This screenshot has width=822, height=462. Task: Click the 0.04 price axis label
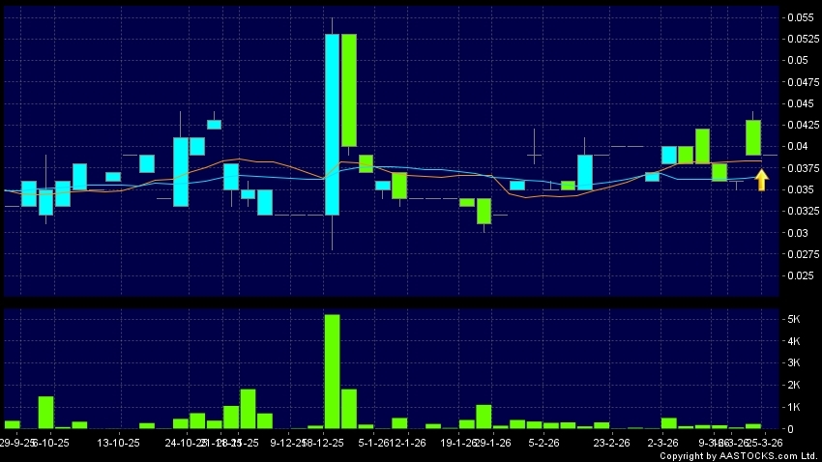click(797, 146)
